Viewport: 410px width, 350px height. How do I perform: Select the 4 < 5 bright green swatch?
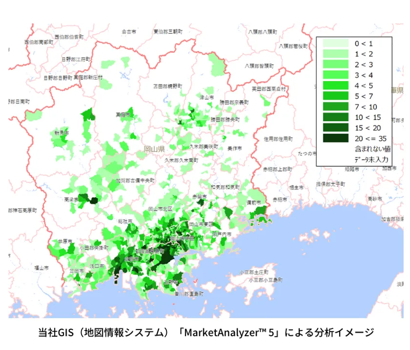pyautogui.click(x=335, y=86)
